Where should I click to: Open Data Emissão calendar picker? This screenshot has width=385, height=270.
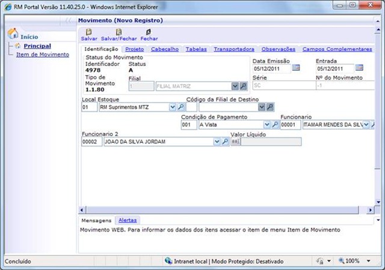pyautogui.click(x=296, y=67)
